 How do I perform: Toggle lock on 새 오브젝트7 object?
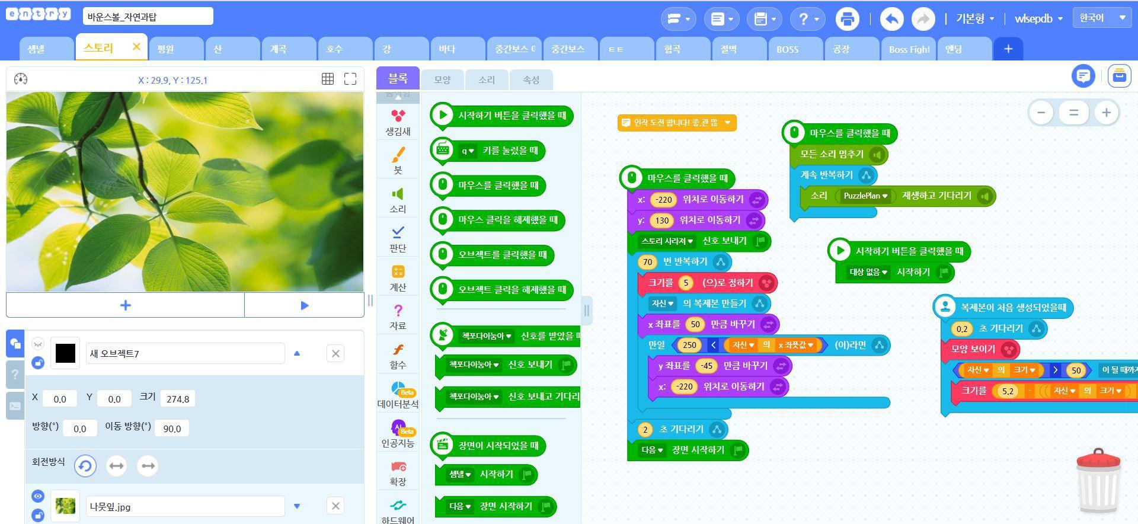point(38,363)
